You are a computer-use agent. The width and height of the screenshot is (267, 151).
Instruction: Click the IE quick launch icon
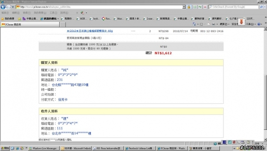tap(18, 148)
